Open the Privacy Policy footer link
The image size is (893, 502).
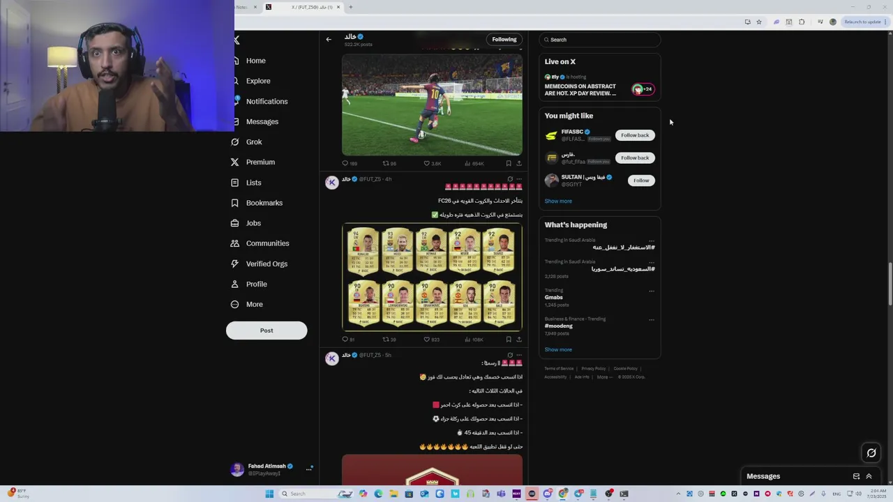(593, 369)
